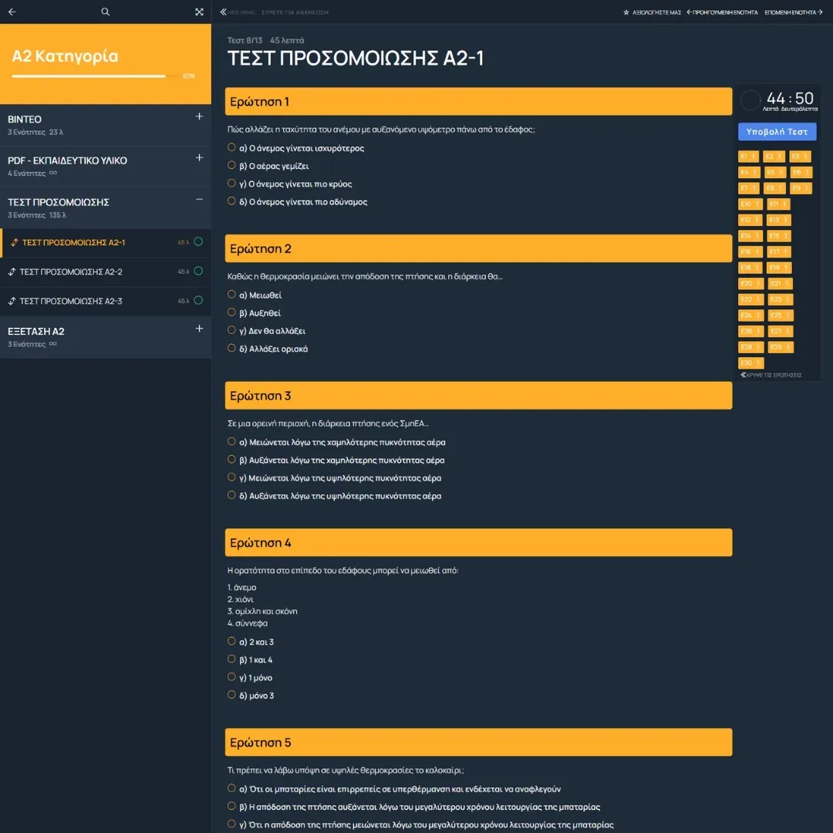Click the star icon next to ΑΞΙΟΛΟΓΗΣΤΕ ΜΑΣ

click(x=626, y=12)
